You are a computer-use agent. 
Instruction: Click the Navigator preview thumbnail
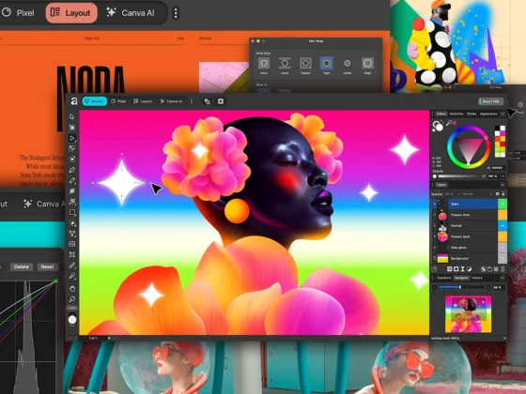tap(468, 314)
